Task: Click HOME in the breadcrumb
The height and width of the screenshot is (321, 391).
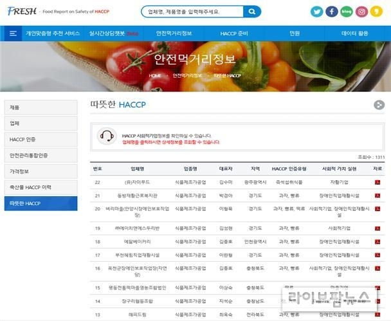Action: click(x=155, y=75)
